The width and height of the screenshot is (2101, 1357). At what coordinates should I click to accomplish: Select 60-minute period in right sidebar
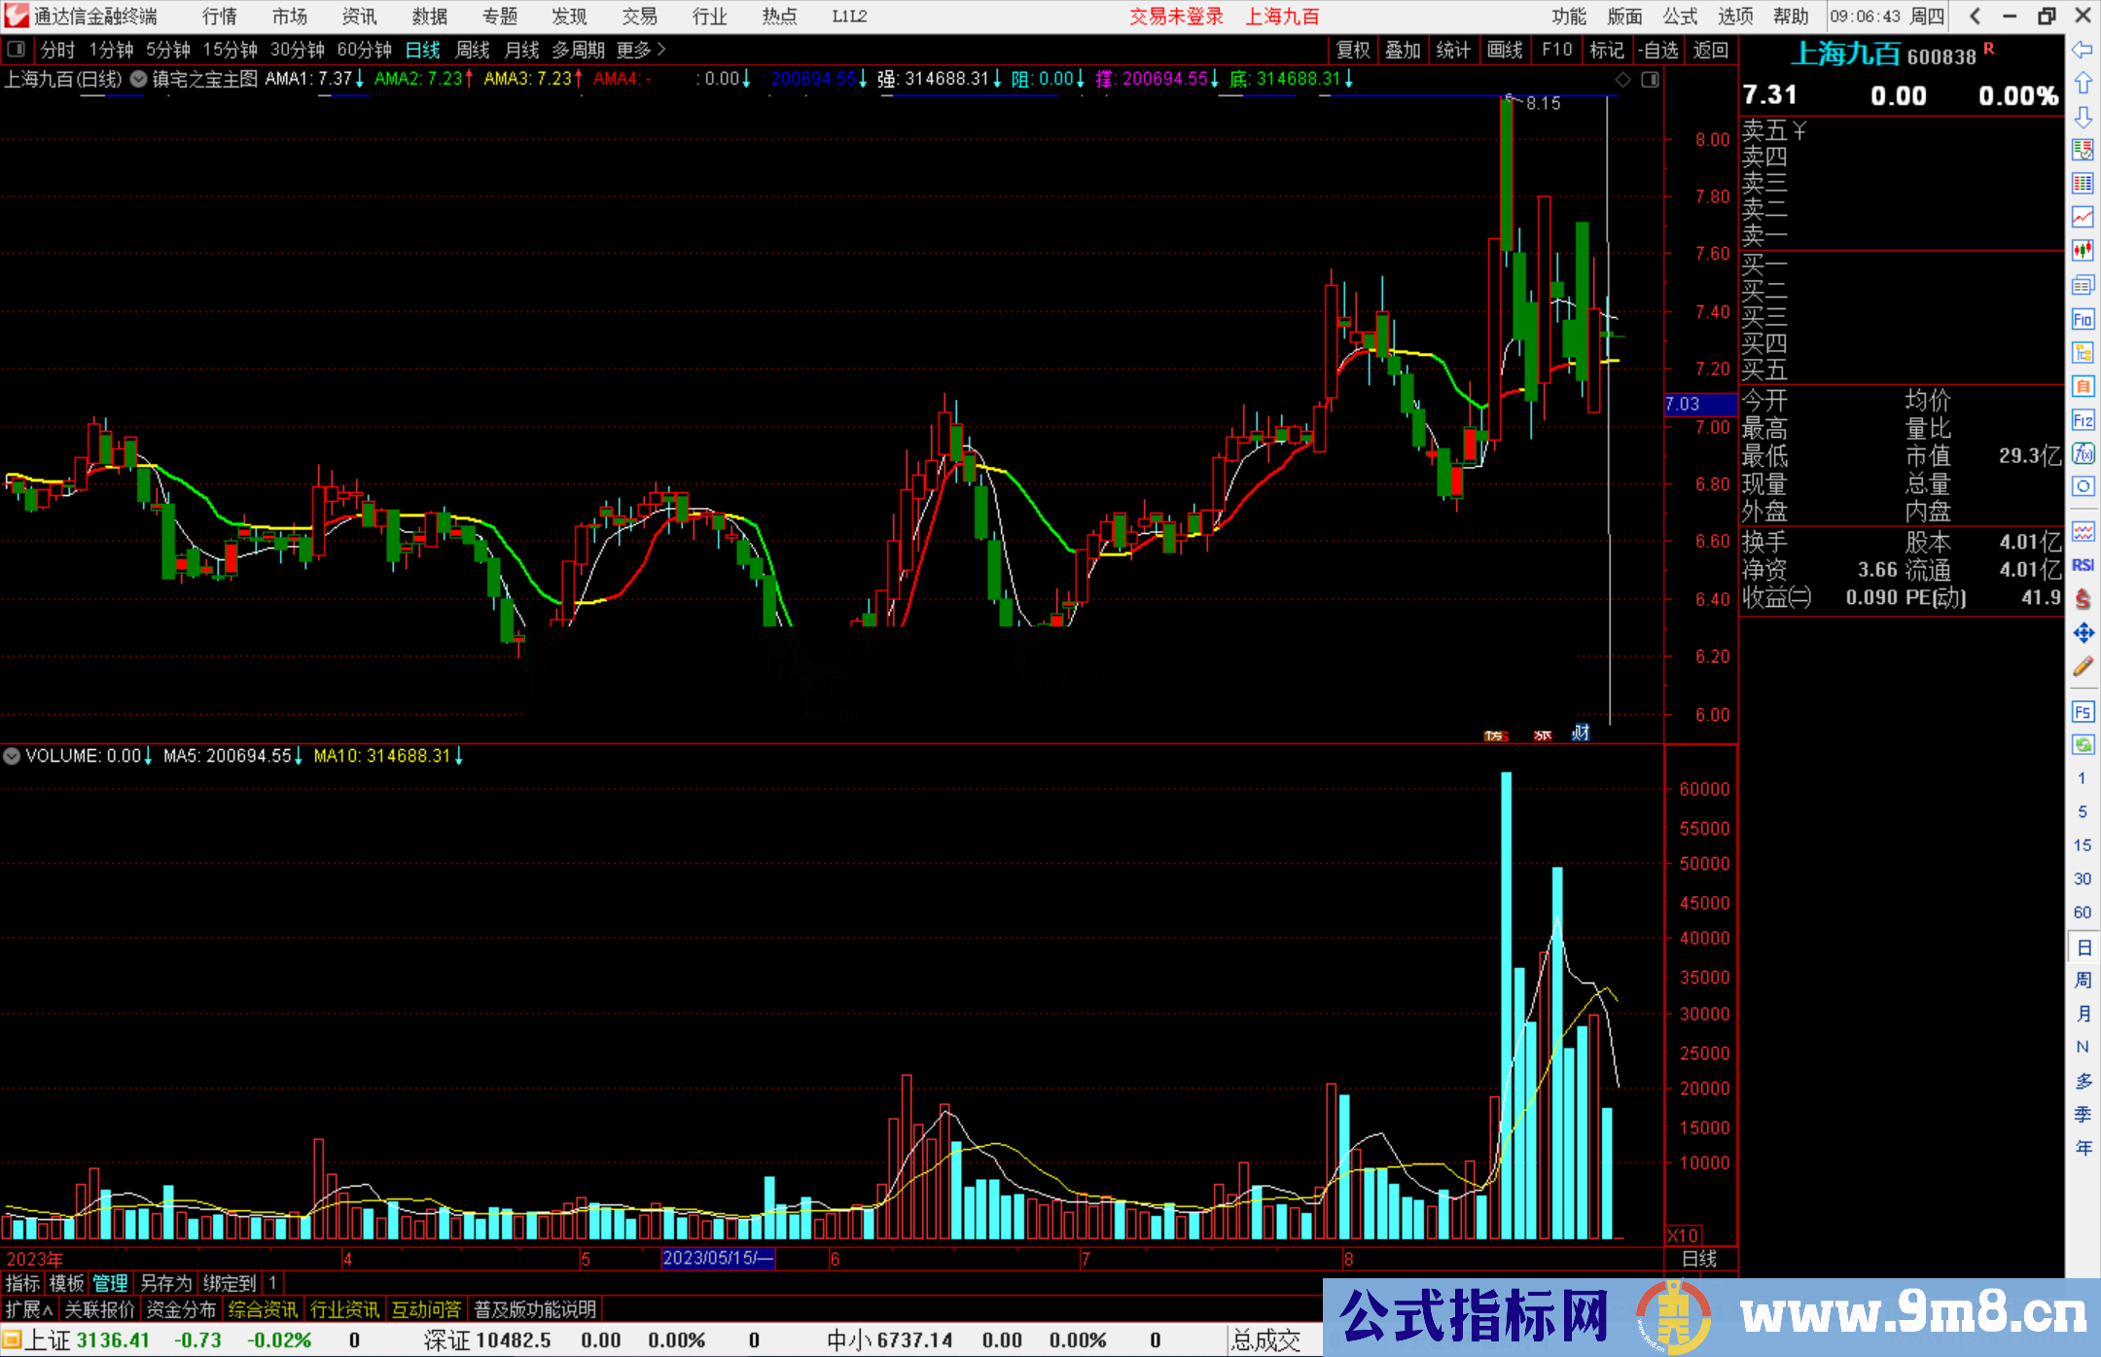[x=2082, y=912]
